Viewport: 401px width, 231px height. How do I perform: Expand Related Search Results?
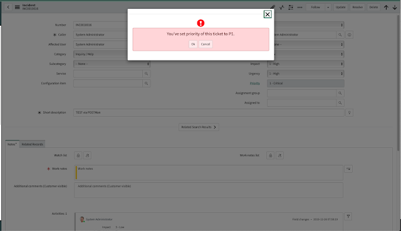[x=199, y=127]
